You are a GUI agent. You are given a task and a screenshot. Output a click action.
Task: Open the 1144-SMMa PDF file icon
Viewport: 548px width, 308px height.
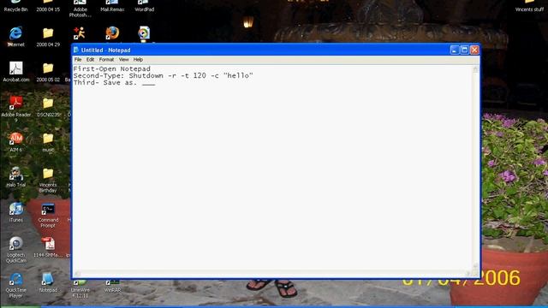pos(48,247)
